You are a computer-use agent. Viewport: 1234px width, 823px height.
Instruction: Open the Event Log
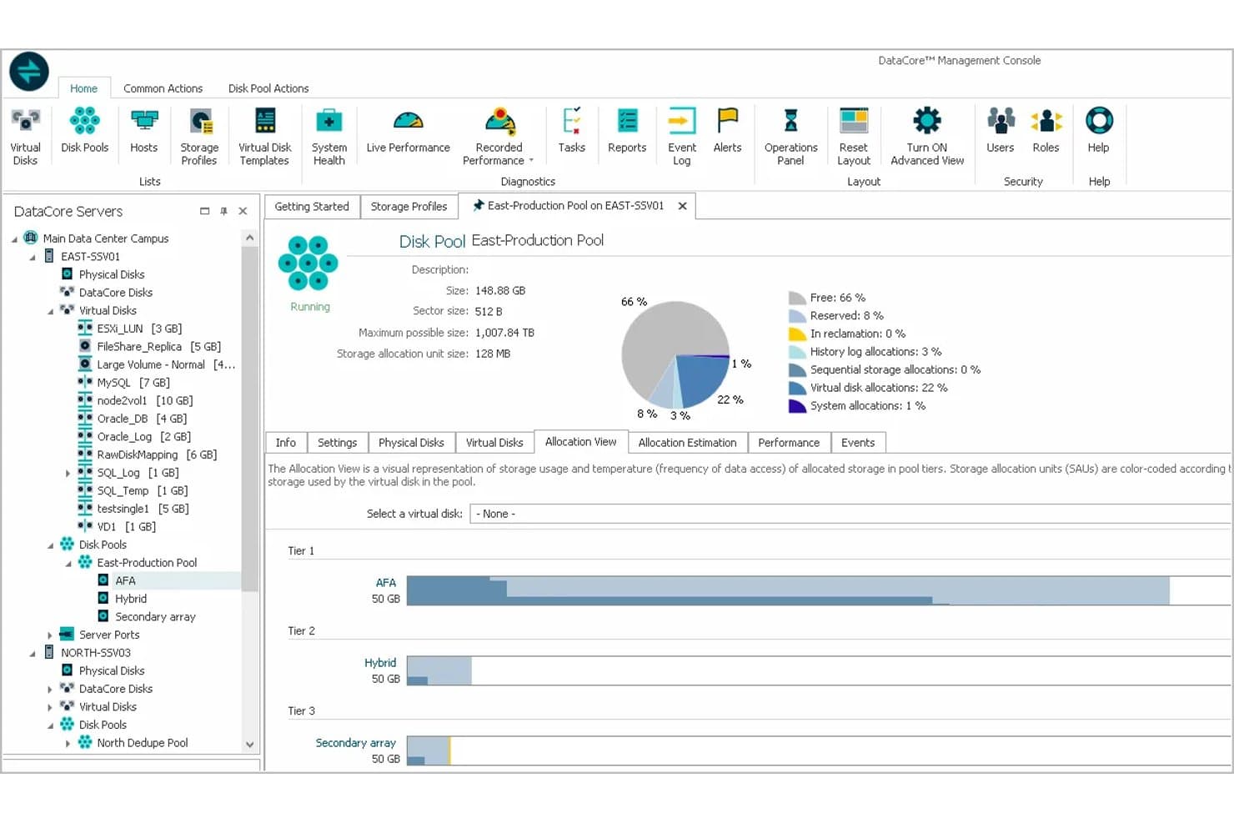(x=681, y=136)
